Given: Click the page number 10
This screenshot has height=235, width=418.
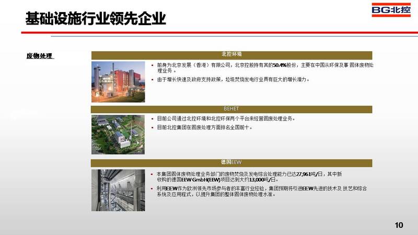Looking at the screenshot, I should click(x=399, y=225).
